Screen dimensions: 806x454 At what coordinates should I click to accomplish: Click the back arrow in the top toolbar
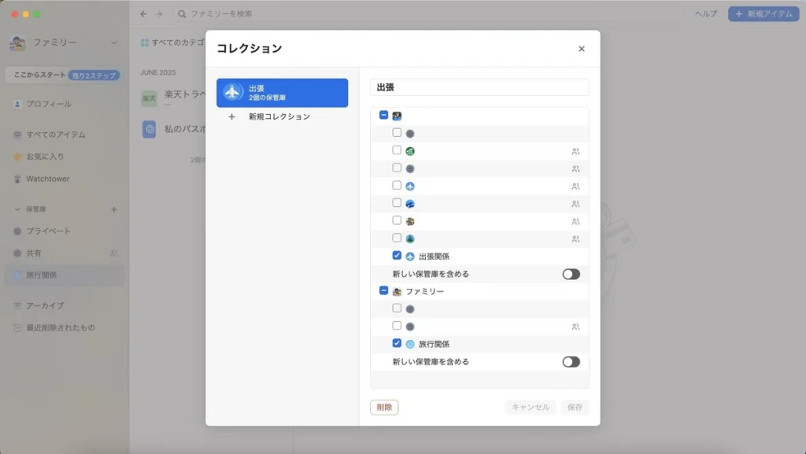(143, 14)
